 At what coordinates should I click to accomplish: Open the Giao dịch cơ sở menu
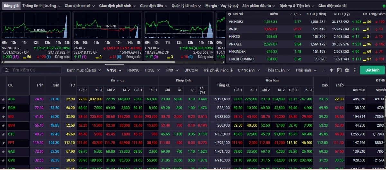(80, 6)
